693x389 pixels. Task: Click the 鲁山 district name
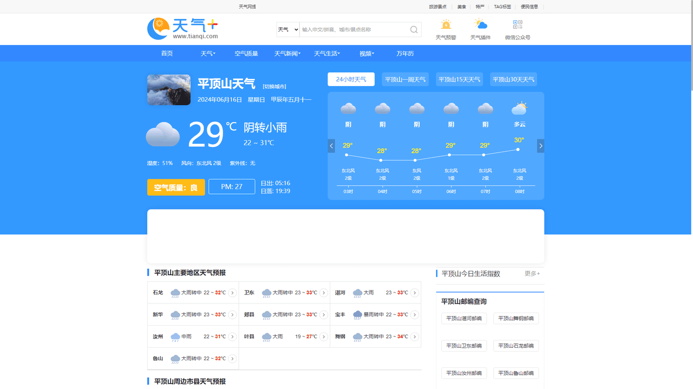click(158, 359)
